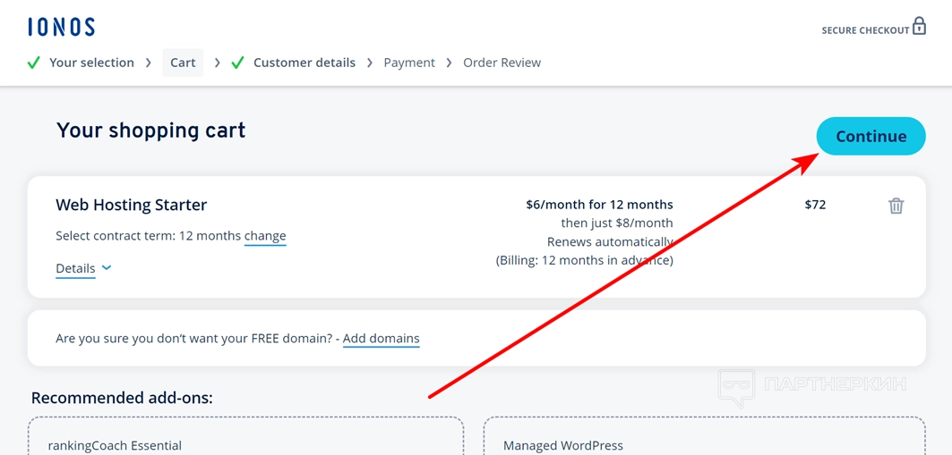Image resolution: width=952 pixels, height=455 pixels.
Task: Remove Web Hosting Starter with trash icon
Action: tap(896, 206)
